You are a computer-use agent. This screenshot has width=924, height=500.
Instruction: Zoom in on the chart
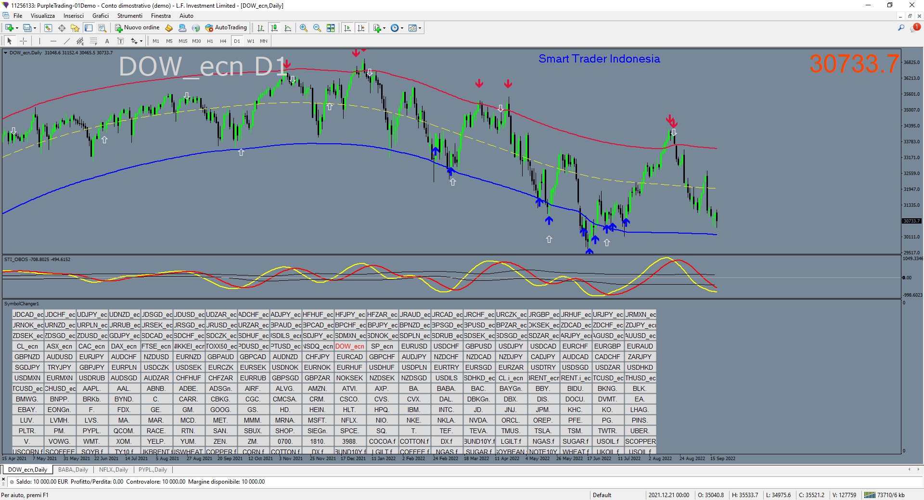tap(304, 28)
